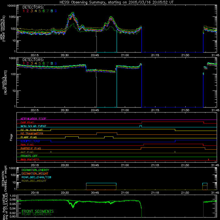Select cyan detector 8 in front segments legend

coord(52,11)
